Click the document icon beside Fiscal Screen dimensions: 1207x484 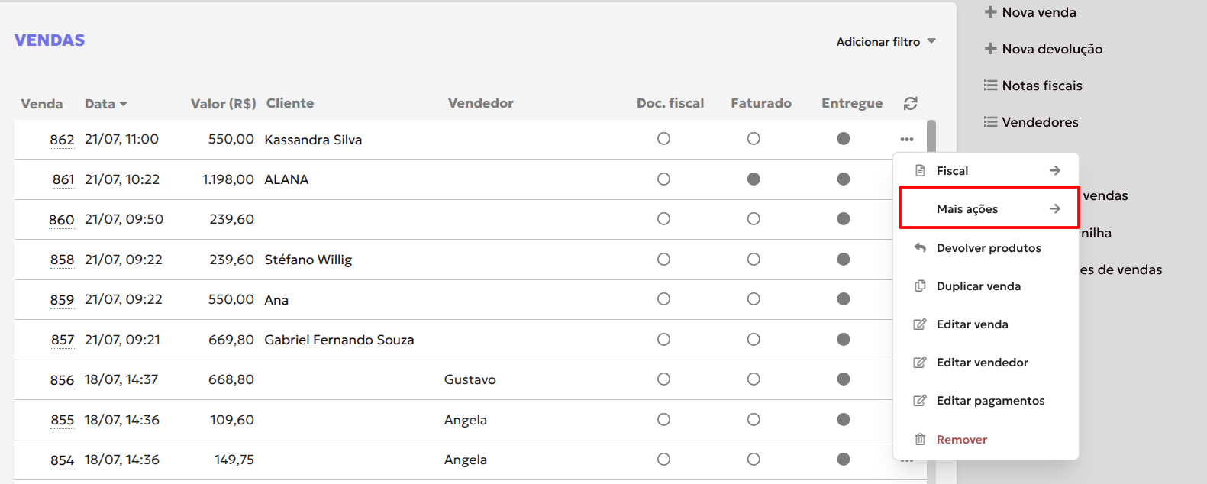[x=920, y=171]
